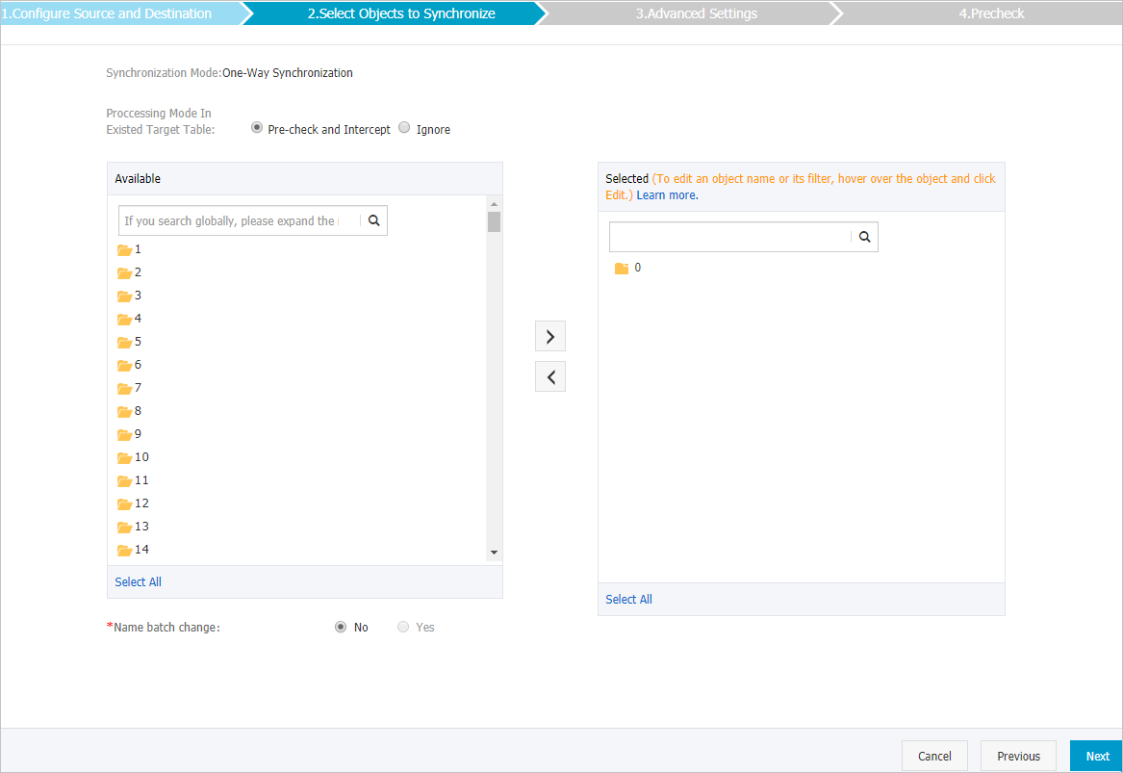Click the folder icon of database 4
Viewport: 1123px width, 773px height.
pos(125,319)
